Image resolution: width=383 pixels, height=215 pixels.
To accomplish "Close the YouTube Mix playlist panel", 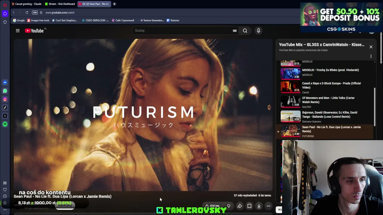I will 371,47.
